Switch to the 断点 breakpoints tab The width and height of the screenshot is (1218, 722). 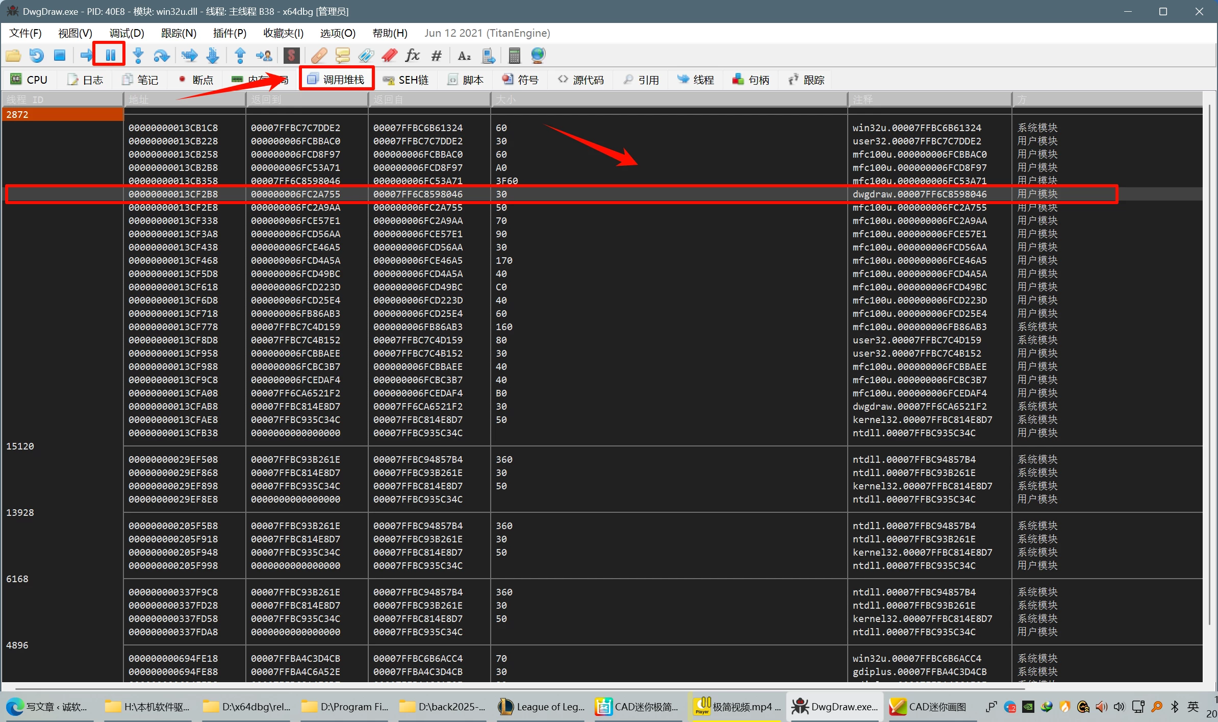[196, 80]
